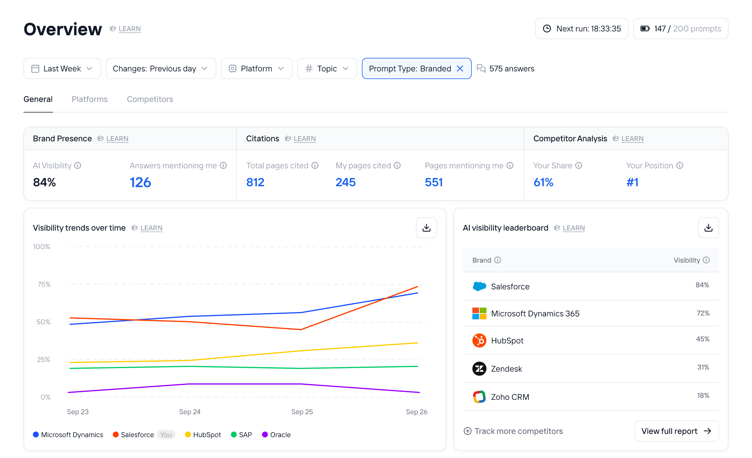
Task: Download the AI visibility leaderboard
Action: tap(708, 228)
